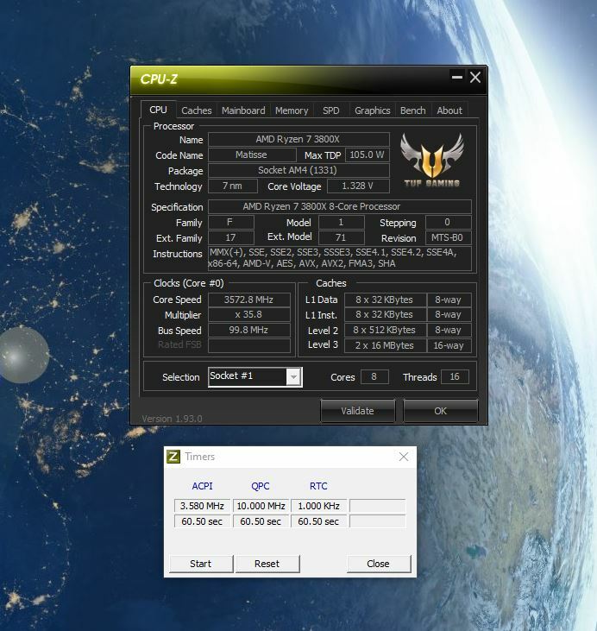Click the Multiplier x 35.8 value
This screenshot has width=597, height=631.
pyautogui.click(x=249, y=314)
